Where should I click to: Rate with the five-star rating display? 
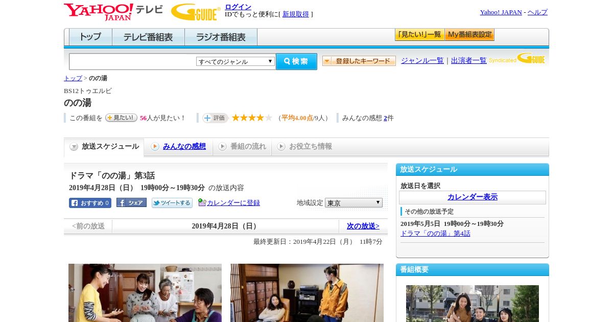pos(252,118)
